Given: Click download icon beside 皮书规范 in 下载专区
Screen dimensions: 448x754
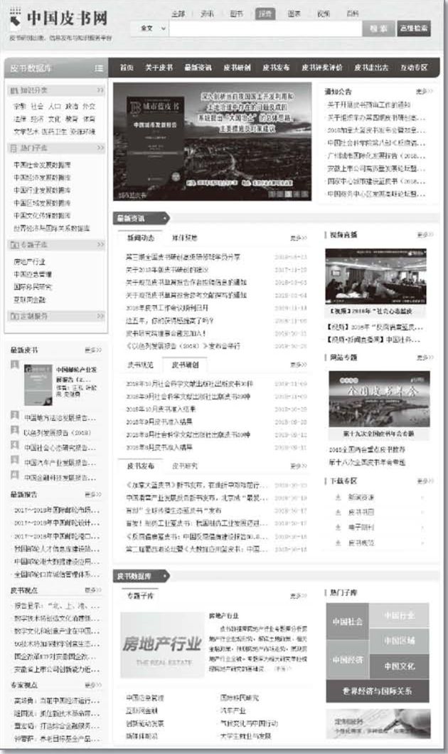Looking at the screenshot, I should pos(338,543).
